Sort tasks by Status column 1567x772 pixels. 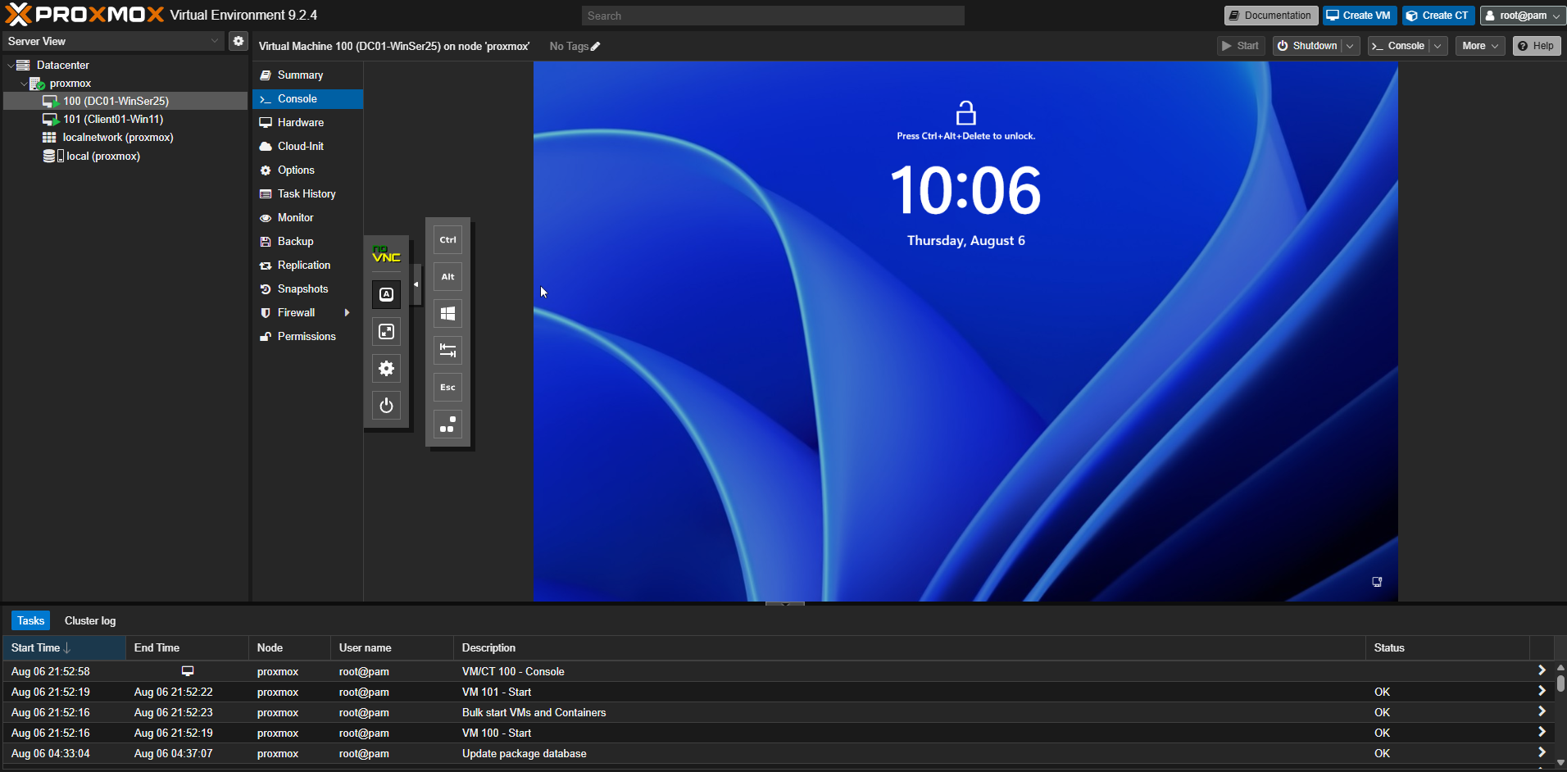pos(1447,648)
